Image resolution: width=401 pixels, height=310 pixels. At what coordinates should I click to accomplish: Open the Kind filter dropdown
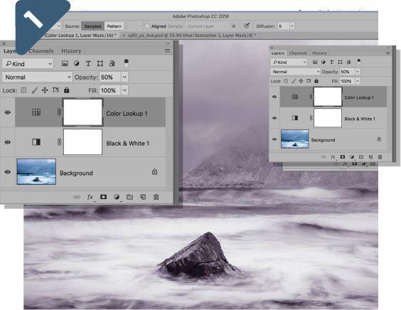coord(28,64)
